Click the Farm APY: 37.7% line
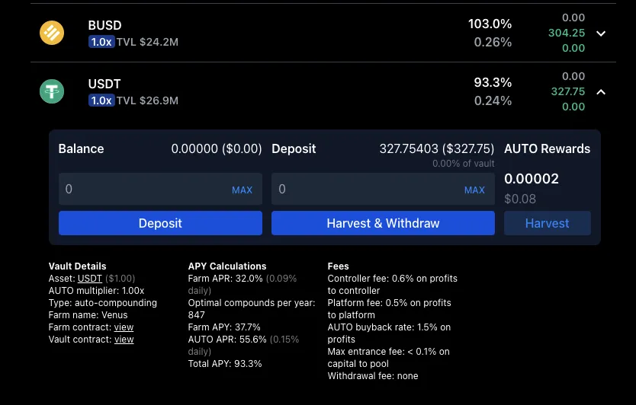Image resolution: width=636 pixels, height=405 pixels. (x=224, y=327)
